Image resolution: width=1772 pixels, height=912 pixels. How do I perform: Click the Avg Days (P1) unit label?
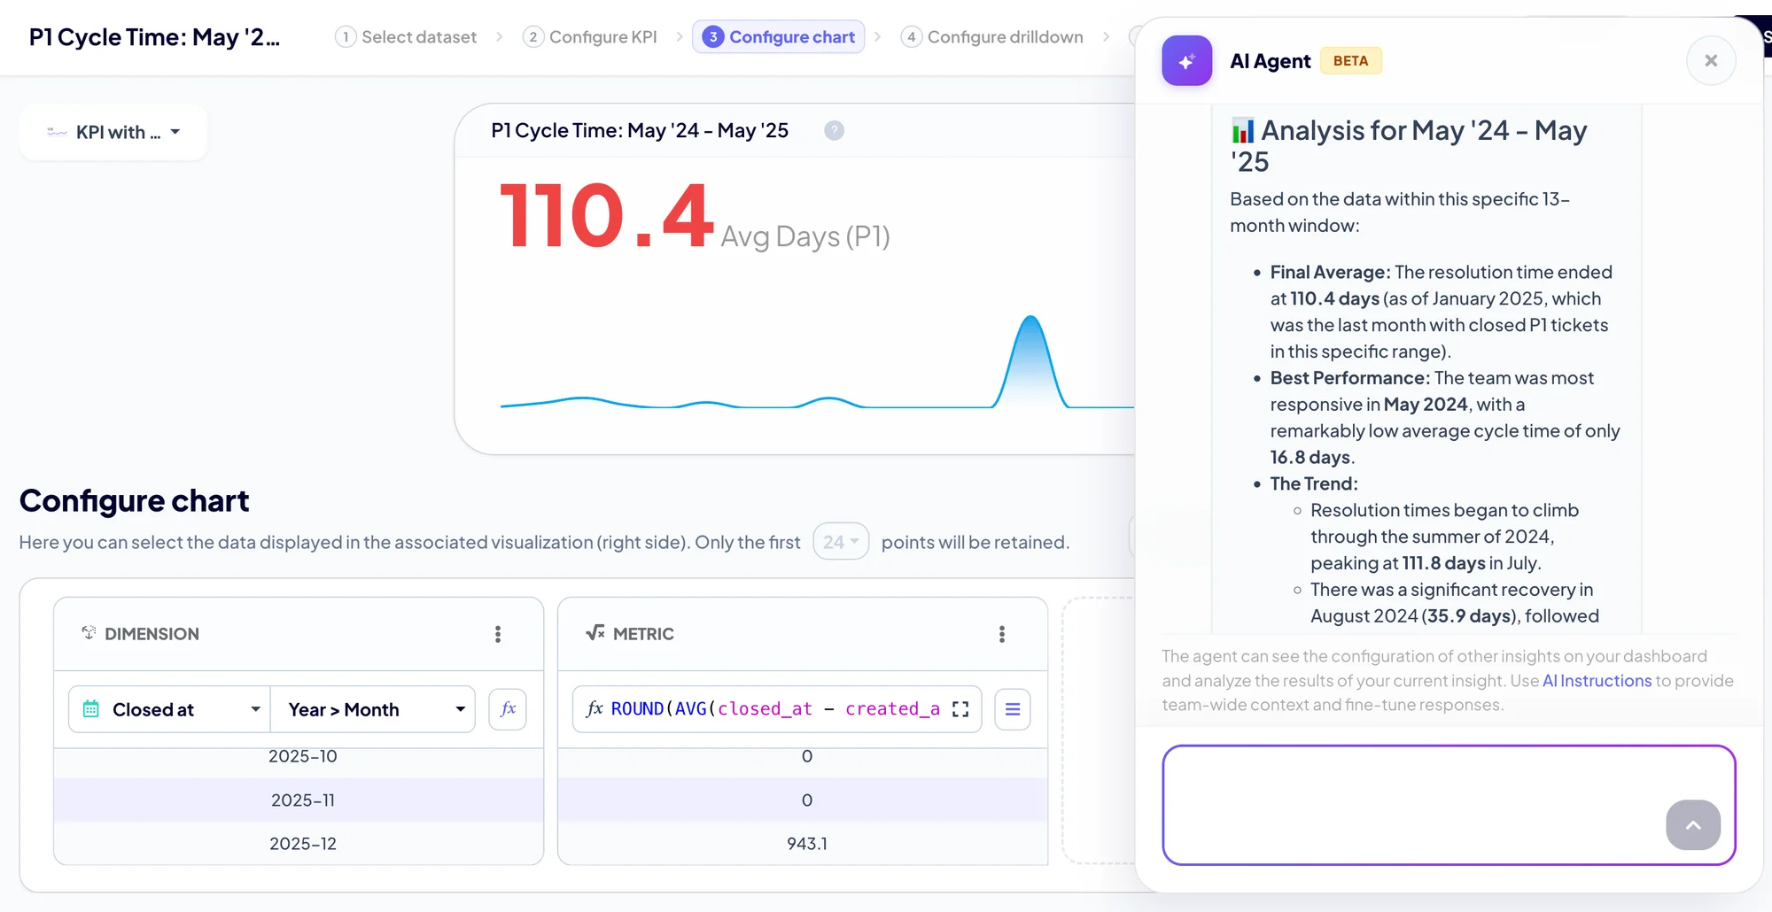804,236
